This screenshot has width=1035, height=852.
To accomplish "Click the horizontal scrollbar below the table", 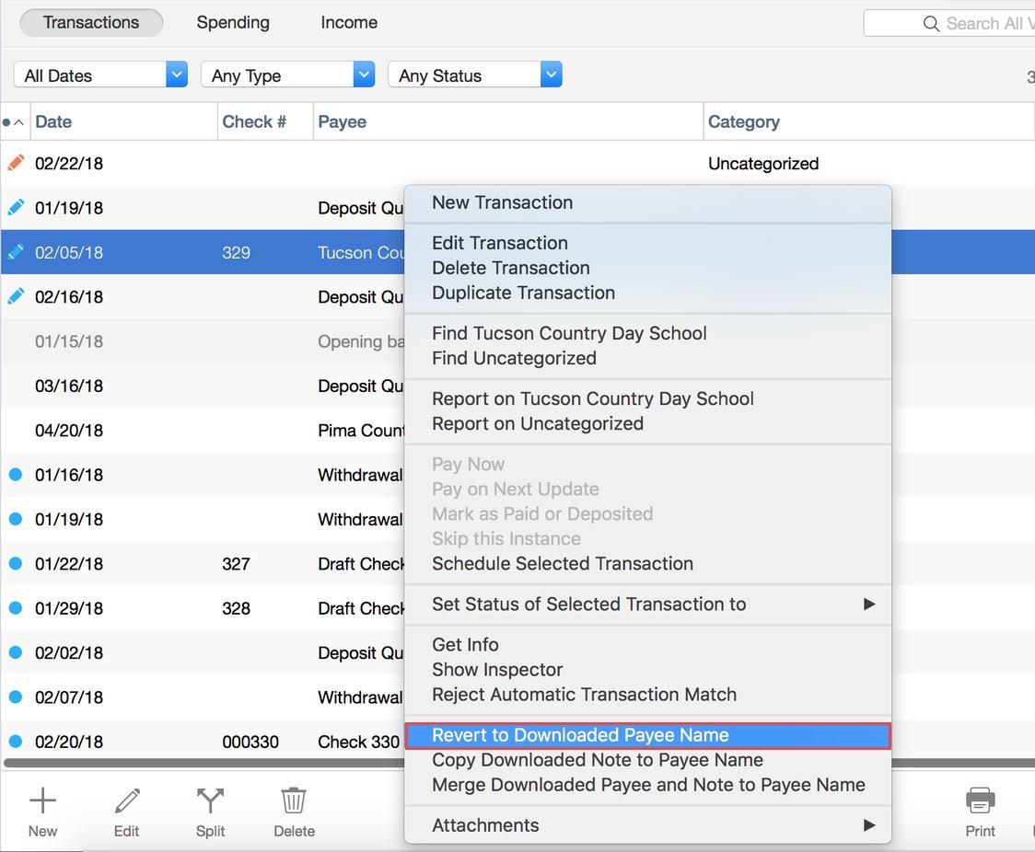I will tap(203, 763).
